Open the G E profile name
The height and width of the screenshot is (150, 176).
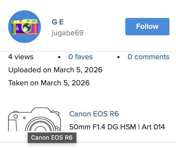tap(58, 22)
